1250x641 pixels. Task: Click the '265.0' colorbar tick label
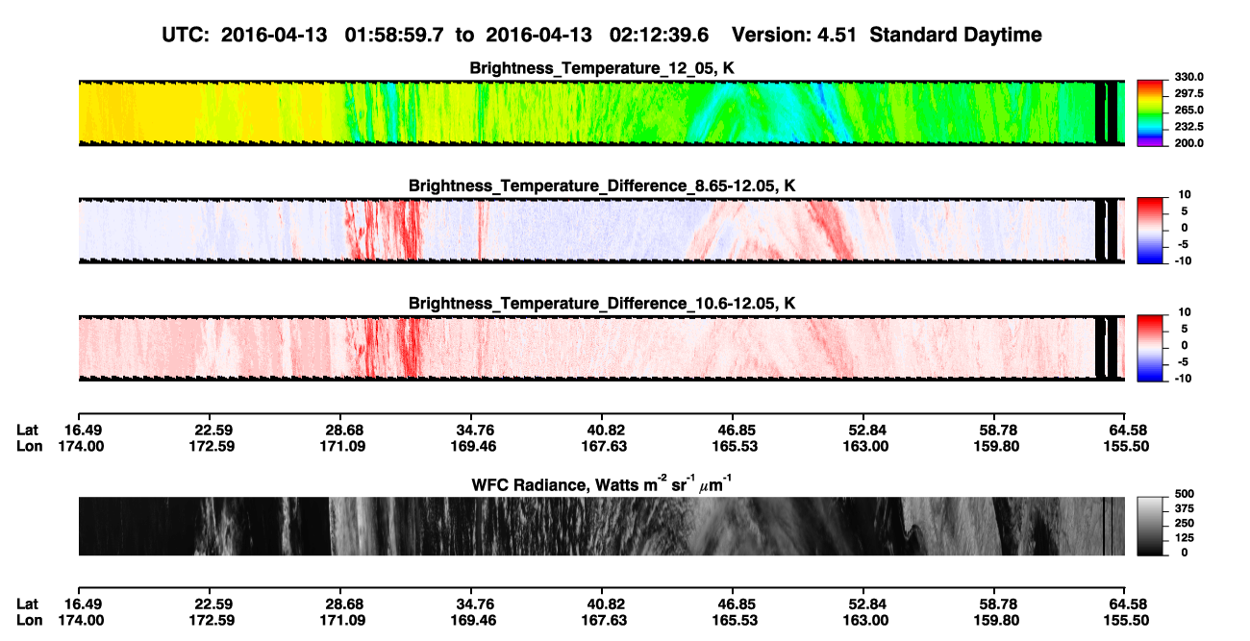(x=1189, y=110)
